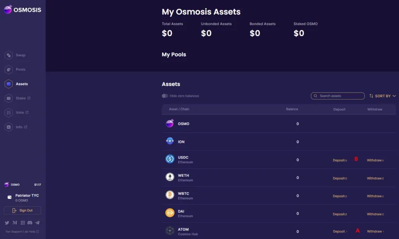Screen dimensions: 399x239
Task: Click the Staked OSMO label
Action: (x=305, y=24)
